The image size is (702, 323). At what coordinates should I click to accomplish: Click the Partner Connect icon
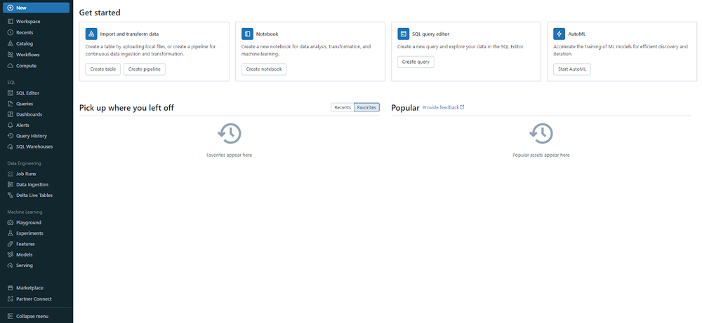click(11, 299)
